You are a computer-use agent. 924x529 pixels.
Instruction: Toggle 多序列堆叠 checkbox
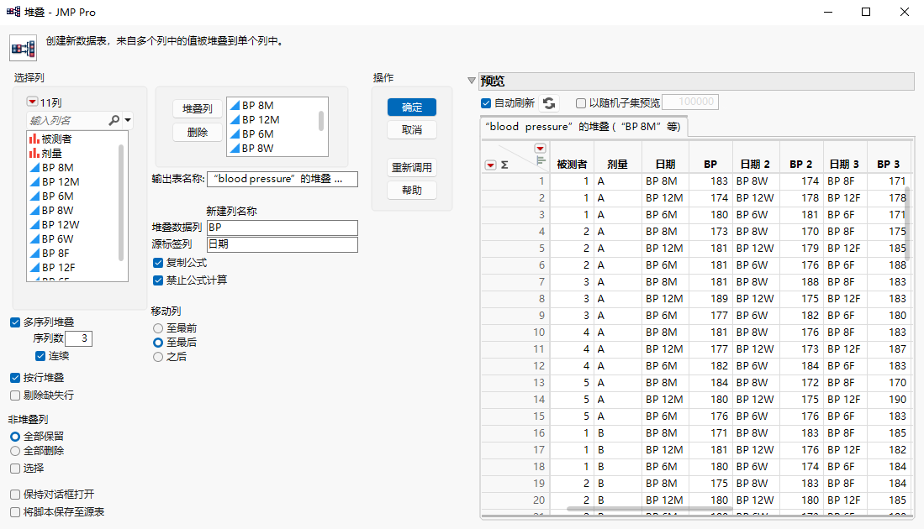[x=15, y=322]
